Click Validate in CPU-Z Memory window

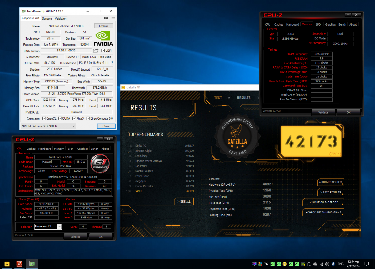(323, 112)
